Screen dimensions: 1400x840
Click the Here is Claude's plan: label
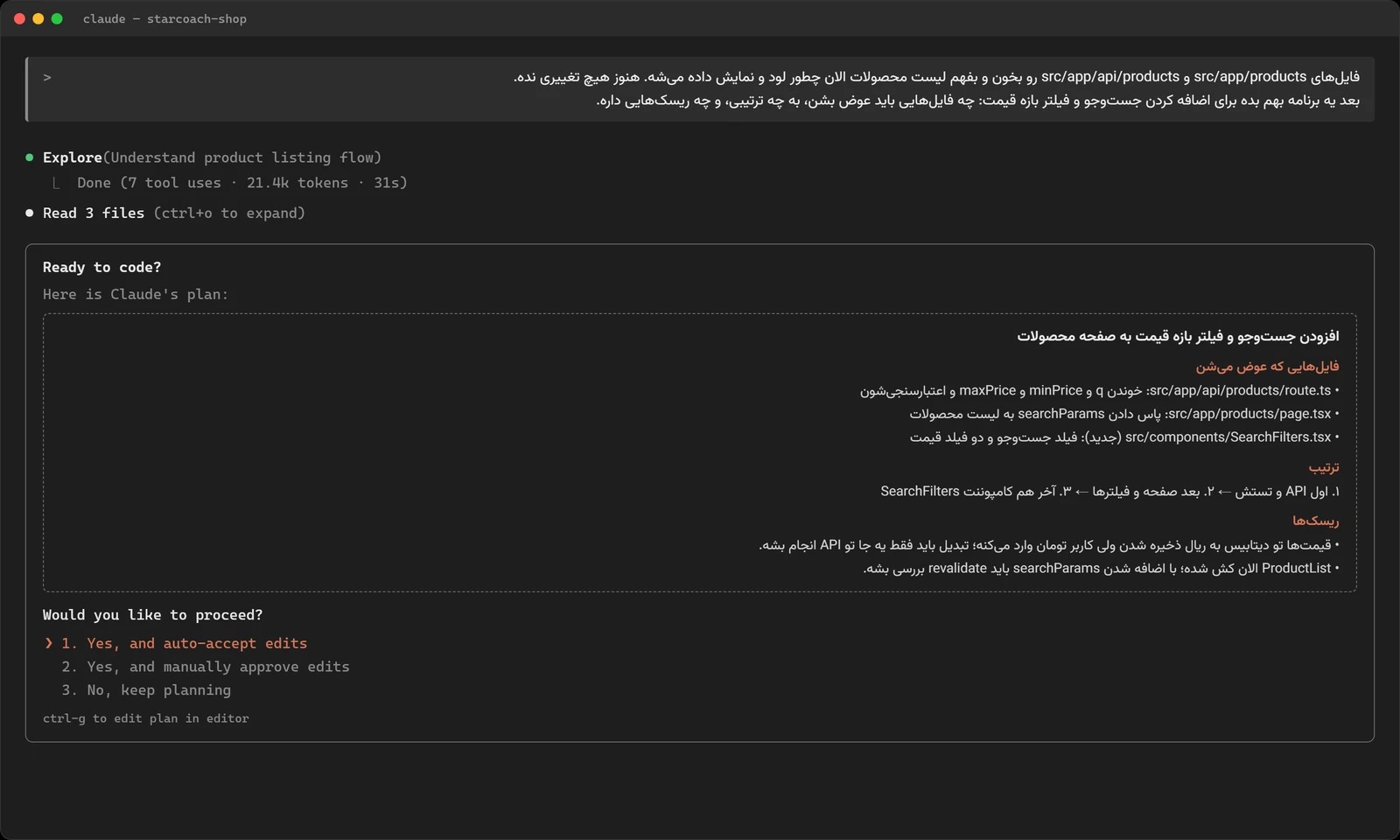point(136,294)
